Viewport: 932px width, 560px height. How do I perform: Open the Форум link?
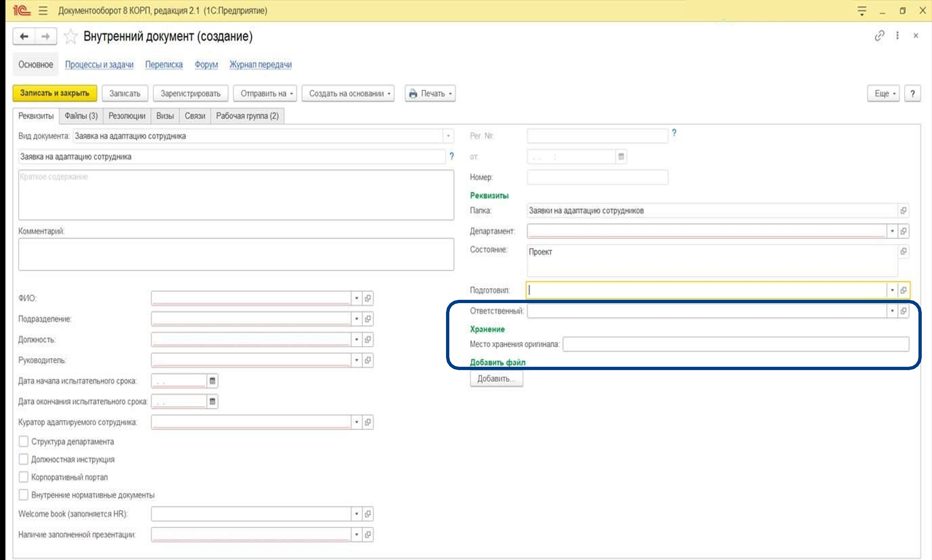206,64
